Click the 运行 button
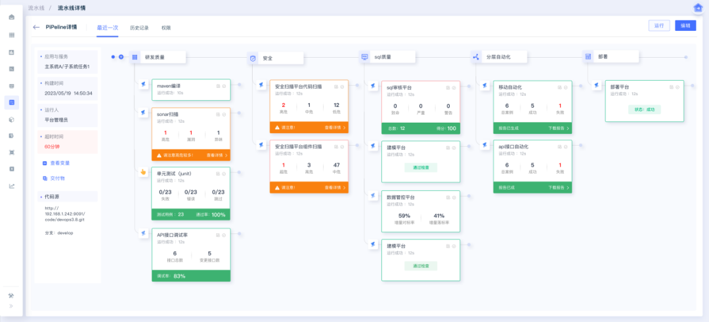Image resolution: width=709 pixels, height=322 pixels. (x=658, y=26)
